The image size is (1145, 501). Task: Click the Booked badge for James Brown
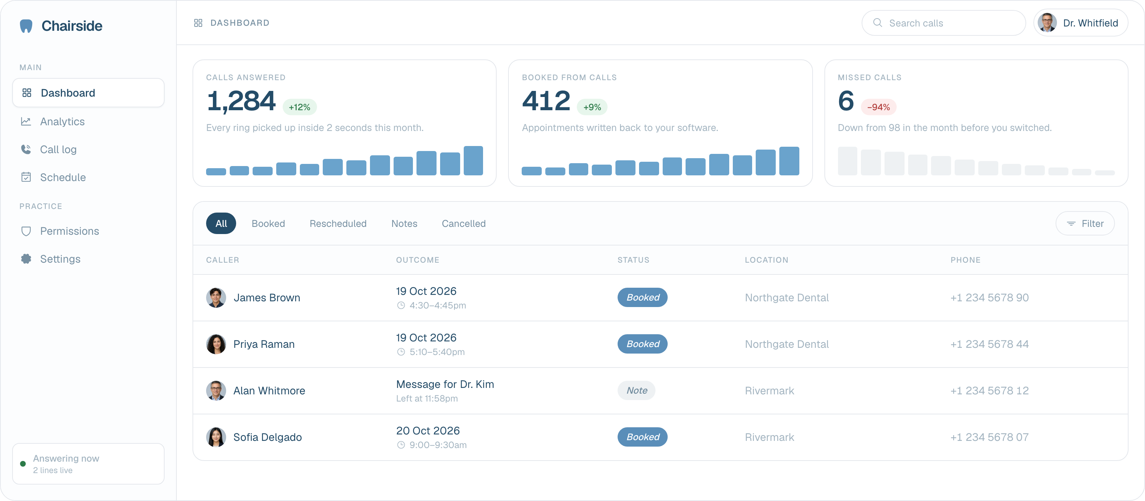tap(642, 297)
